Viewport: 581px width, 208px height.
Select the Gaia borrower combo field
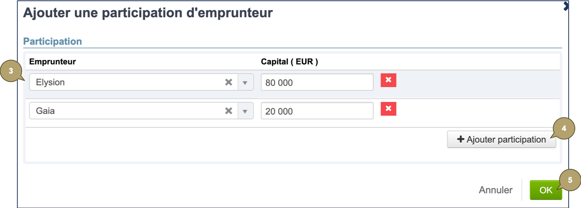[x=125, y=111]
